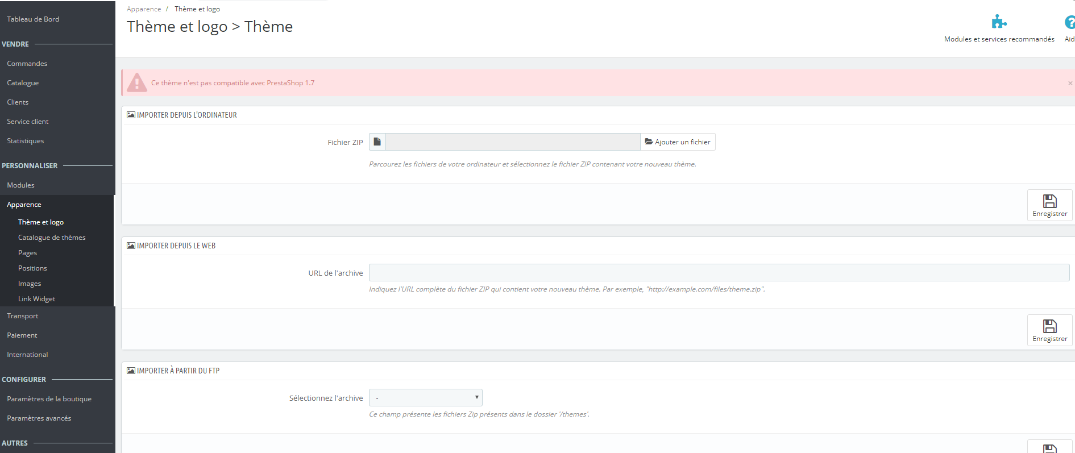The width and height of the screenshot is (1075, 453).
Task: Click Ajouter un fichier button
Action: (678, 142)
